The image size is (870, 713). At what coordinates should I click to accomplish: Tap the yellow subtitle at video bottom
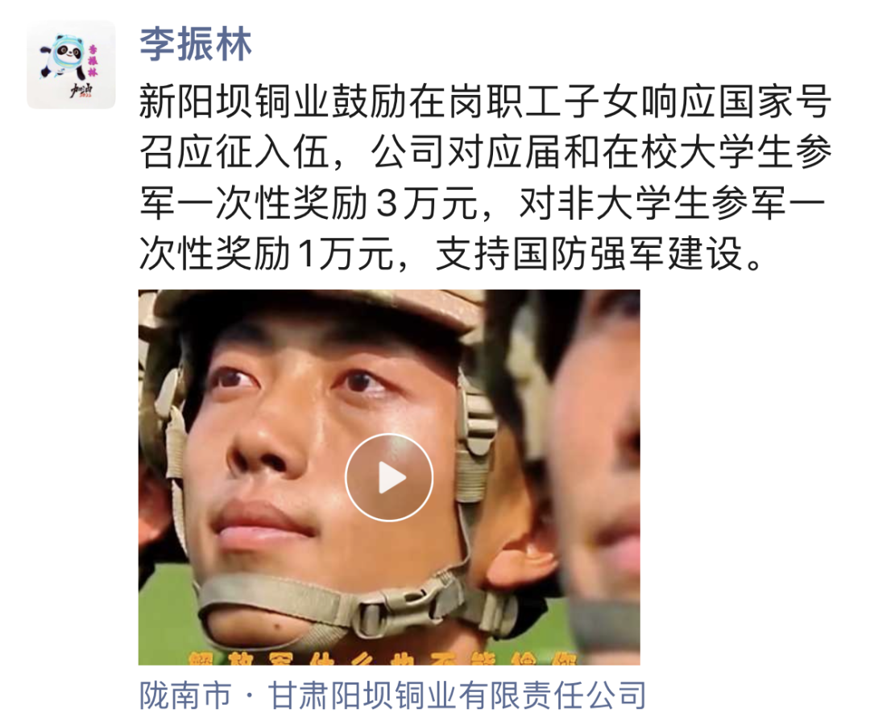point(383,658)
